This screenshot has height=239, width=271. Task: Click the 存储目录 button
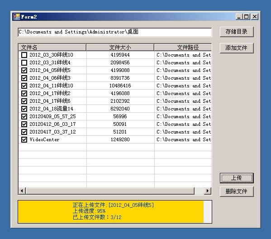tap(237, 32)
